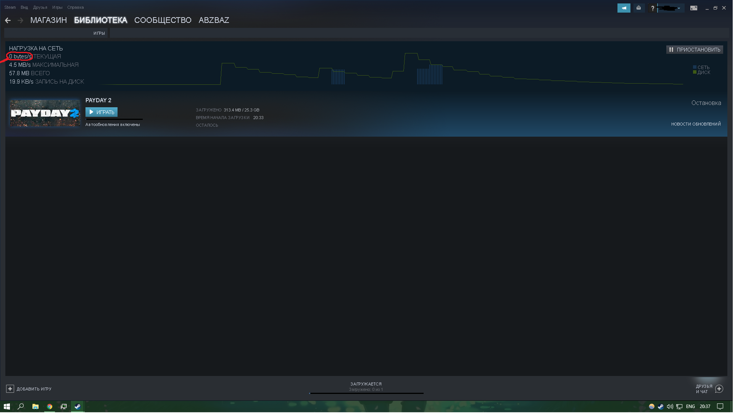Click the Steam help question mark icon
The image size is (735, 413).
[x=652, y=7]
